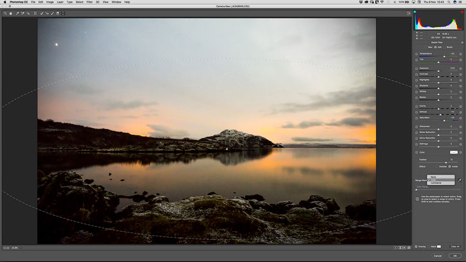
Task: Click the Temperature slider handle
Action: pos(444,57)
